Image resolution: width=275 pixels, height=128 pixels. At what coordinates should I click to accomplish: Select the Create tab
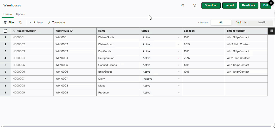coord(7,14)
